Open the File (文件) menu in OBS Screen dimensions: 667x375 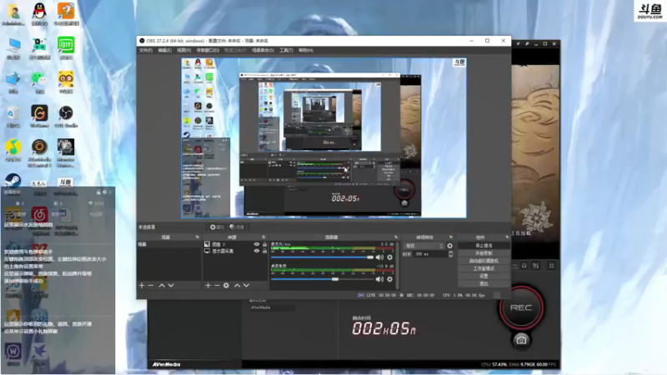click(145, 50)
